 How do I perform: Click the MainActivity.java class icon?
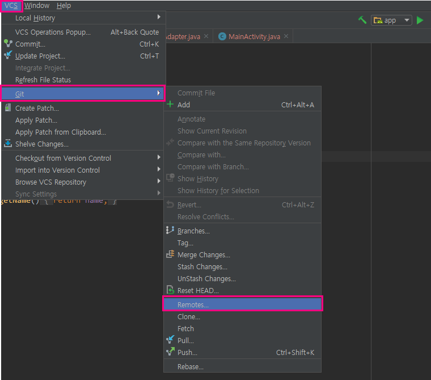coord(222,36)
